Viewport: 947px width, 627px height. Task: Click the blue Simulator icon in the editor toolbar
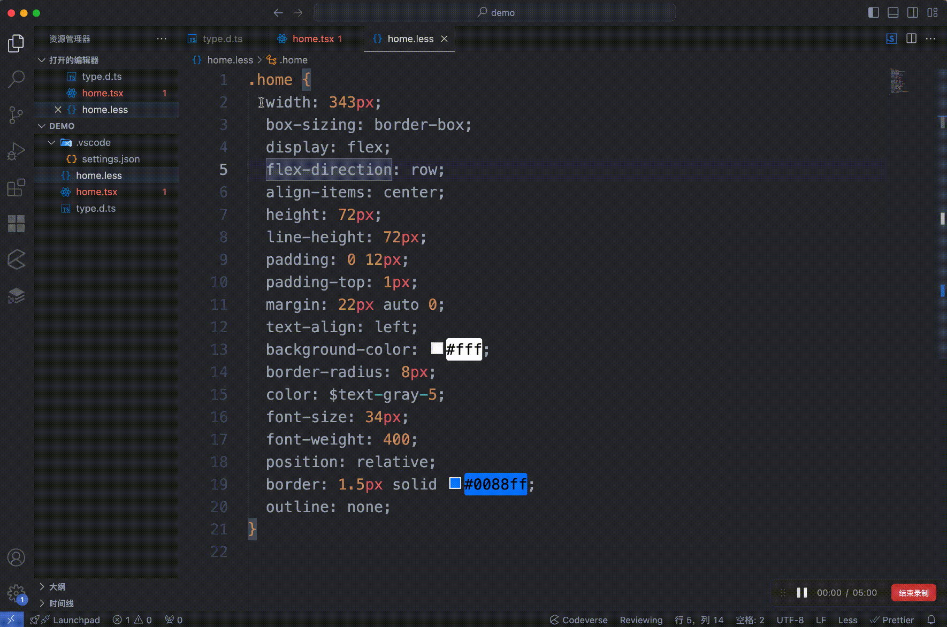[891, 39]
